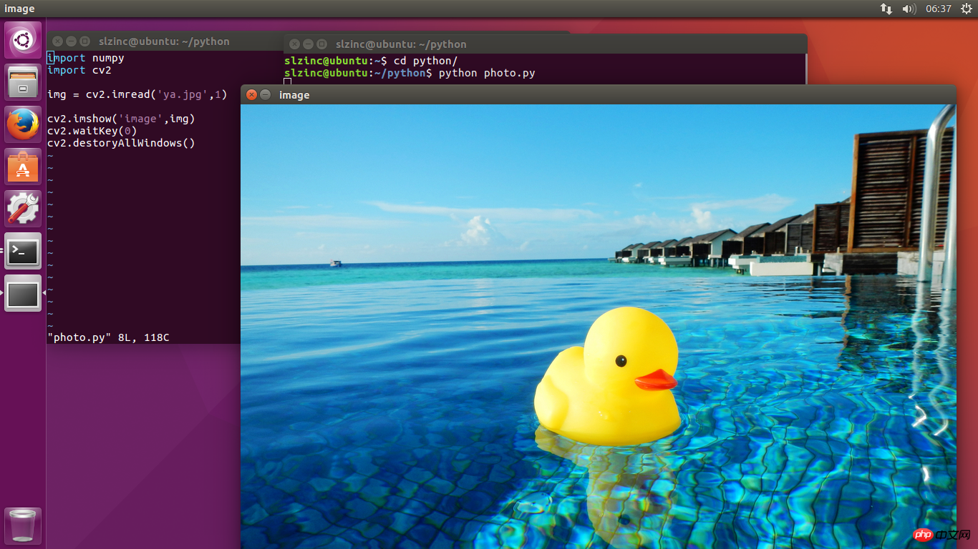Screen dimensions: 978x549
Task: Select the image viewer window launcher icon
Action: click(23, 293)
